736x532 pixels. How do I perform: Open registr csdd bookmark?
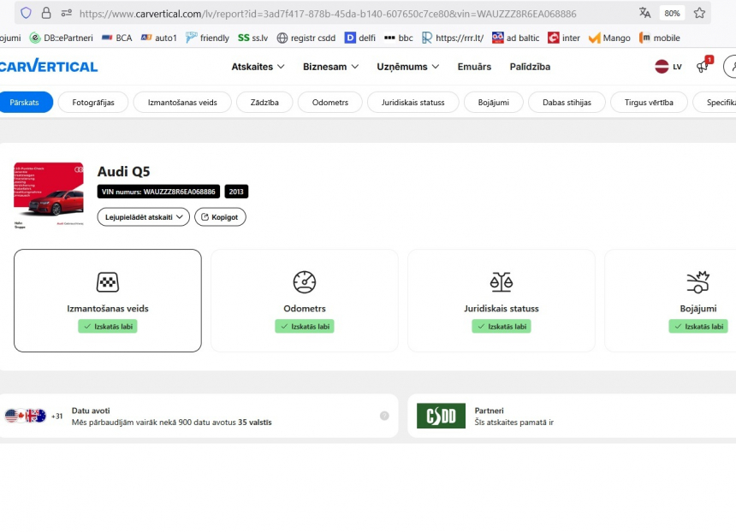(x=306, y=38)
